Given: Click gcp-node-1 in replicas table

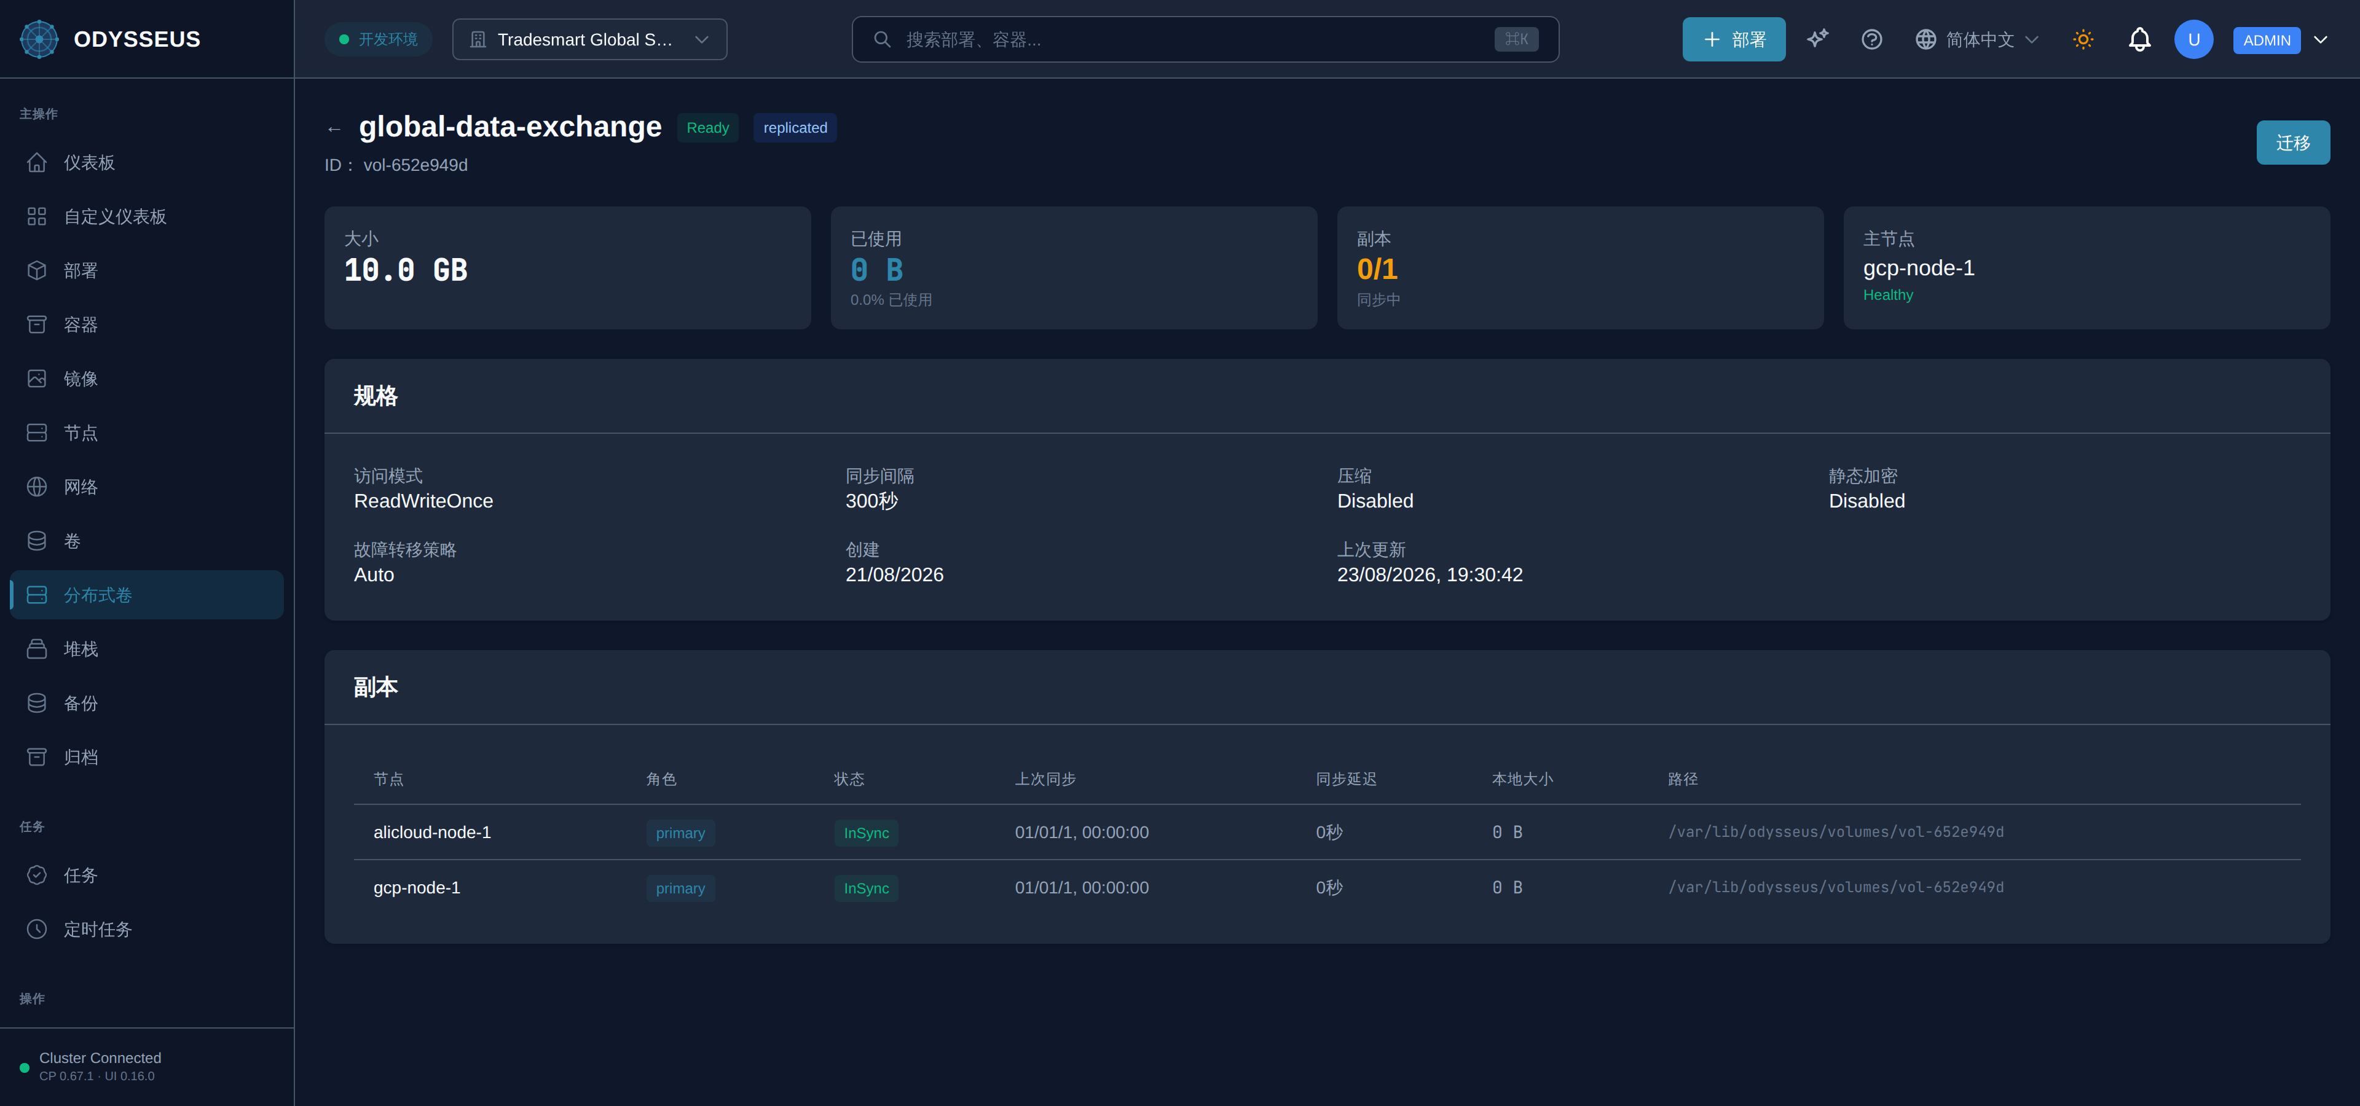Looking at the screenshot, I should click(x=417, y=888).
